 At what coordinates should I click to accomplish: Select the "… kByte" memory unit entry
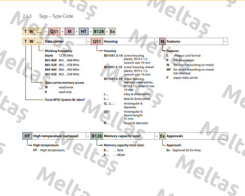[x=119, y=155]
